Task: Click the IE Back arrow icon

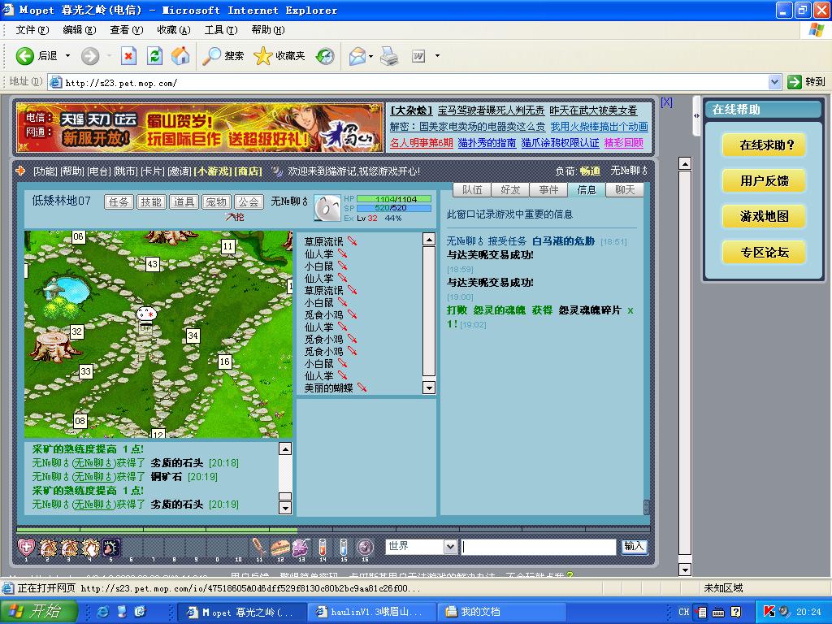Action: pyautogui.click(x=25, y=56)
